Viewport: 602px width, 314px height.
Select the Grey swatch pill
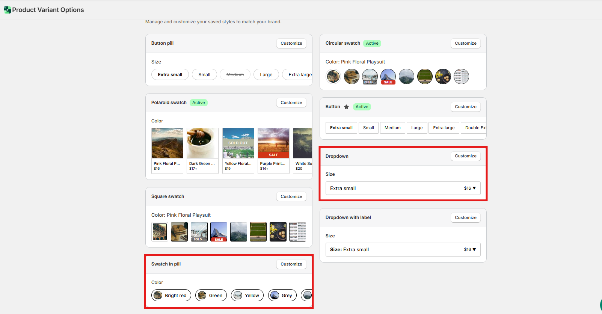point(282,296)
